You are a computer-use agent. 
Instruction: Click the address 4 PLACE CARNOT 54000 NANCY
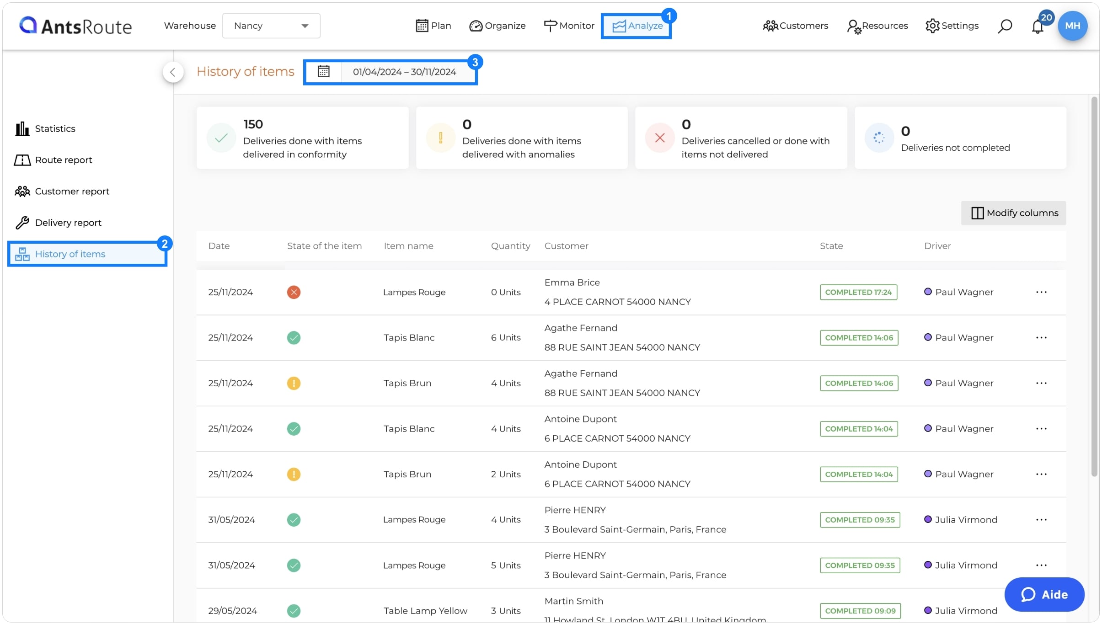pyautogui.click(x=617, y=302)
